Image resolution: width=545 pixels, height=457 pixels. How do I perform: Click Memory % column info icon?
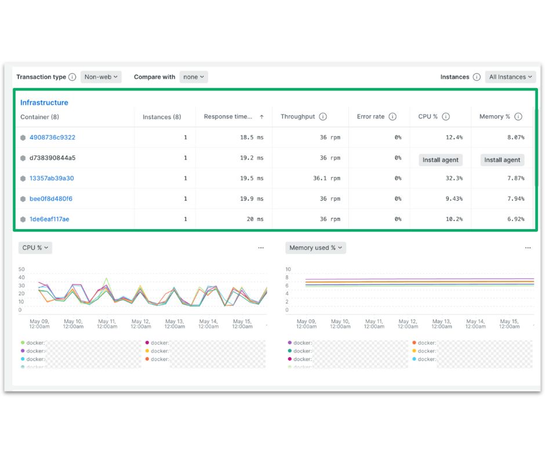pyautogui.click(x=518, y=117)
